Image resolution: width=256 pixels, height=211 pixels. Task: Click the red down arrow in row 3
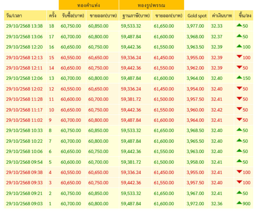pyautogui.click(x=239, y=182)
